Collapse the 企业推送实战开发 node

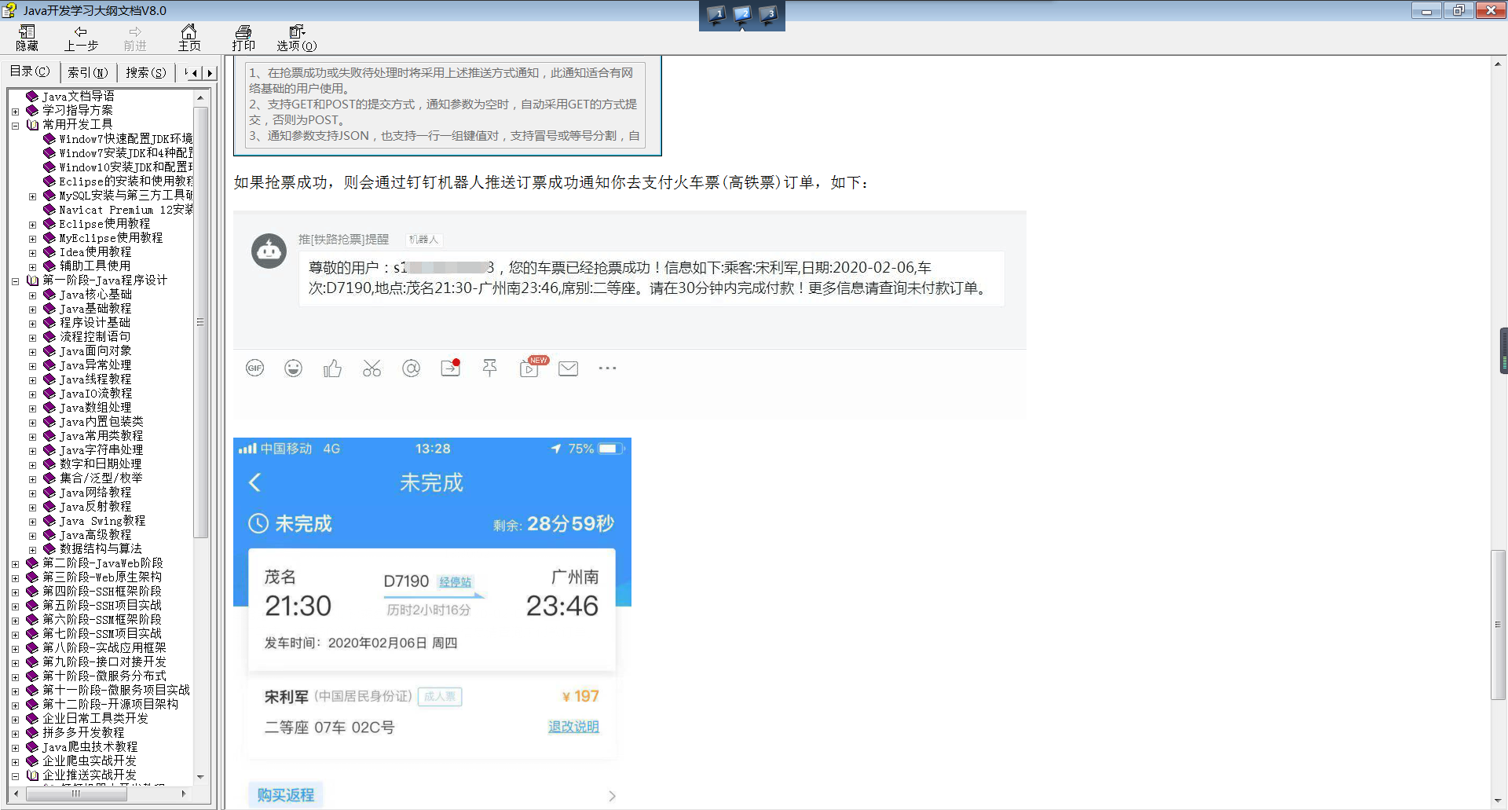pos(15,775)
